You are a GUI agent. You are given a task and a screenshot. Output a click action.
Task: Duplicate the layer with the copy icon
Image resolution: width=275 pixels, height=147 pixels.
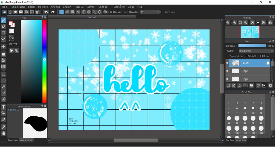point(258,85)
